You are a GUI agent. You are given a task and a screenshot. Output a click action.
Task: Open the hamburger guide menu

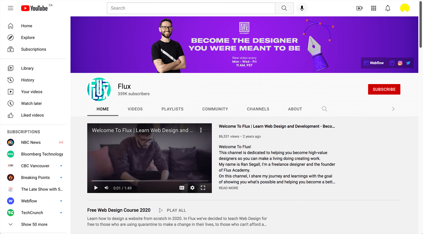point(10,8)
